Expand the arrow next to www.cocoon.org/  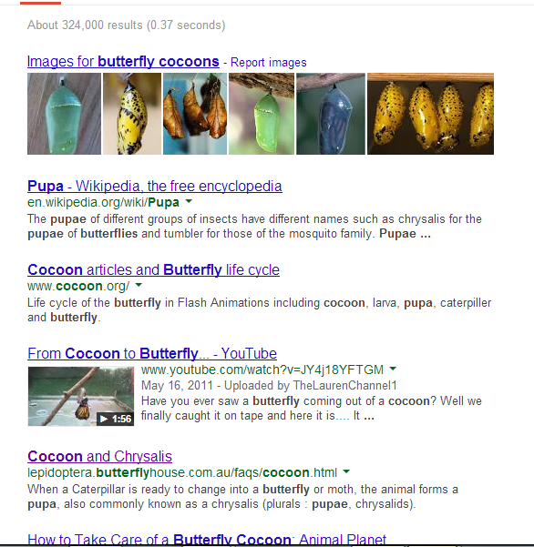pos(139,285)
